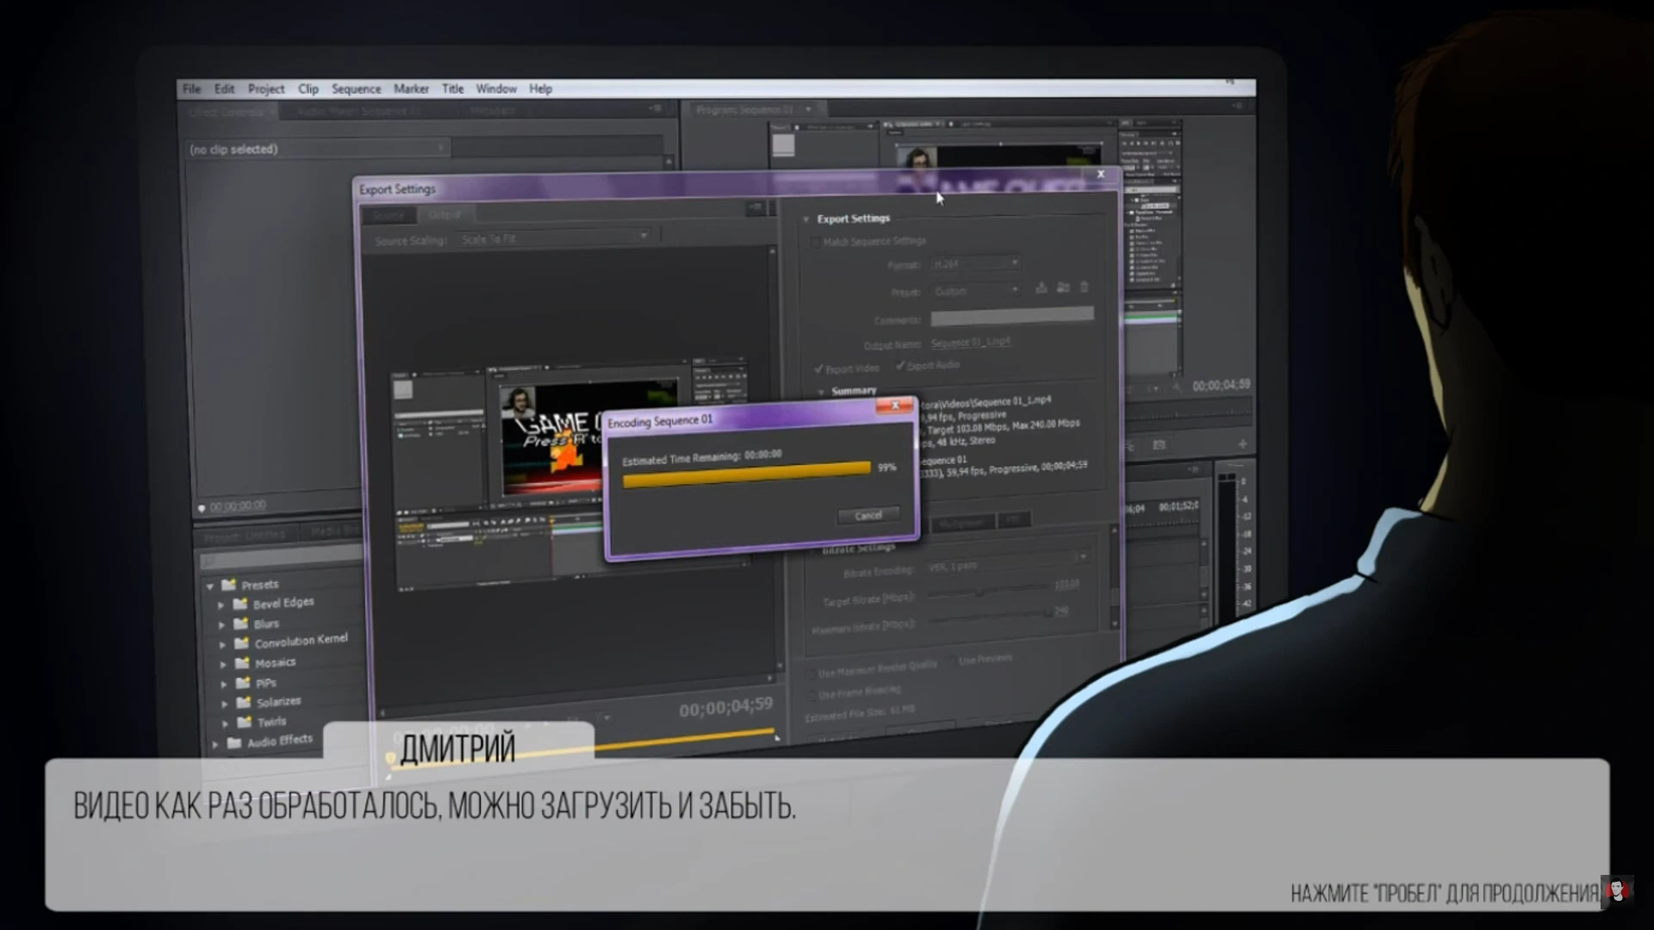Open the Bevel Edges presets folder
The image size is (1654, 930).
(283, 603)
